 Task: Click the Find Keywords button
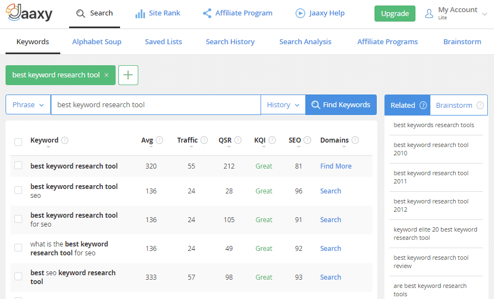tap(341, 105)
